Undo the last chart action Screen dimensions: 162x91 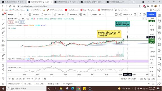pyautogui.click(x=100, y=15)
